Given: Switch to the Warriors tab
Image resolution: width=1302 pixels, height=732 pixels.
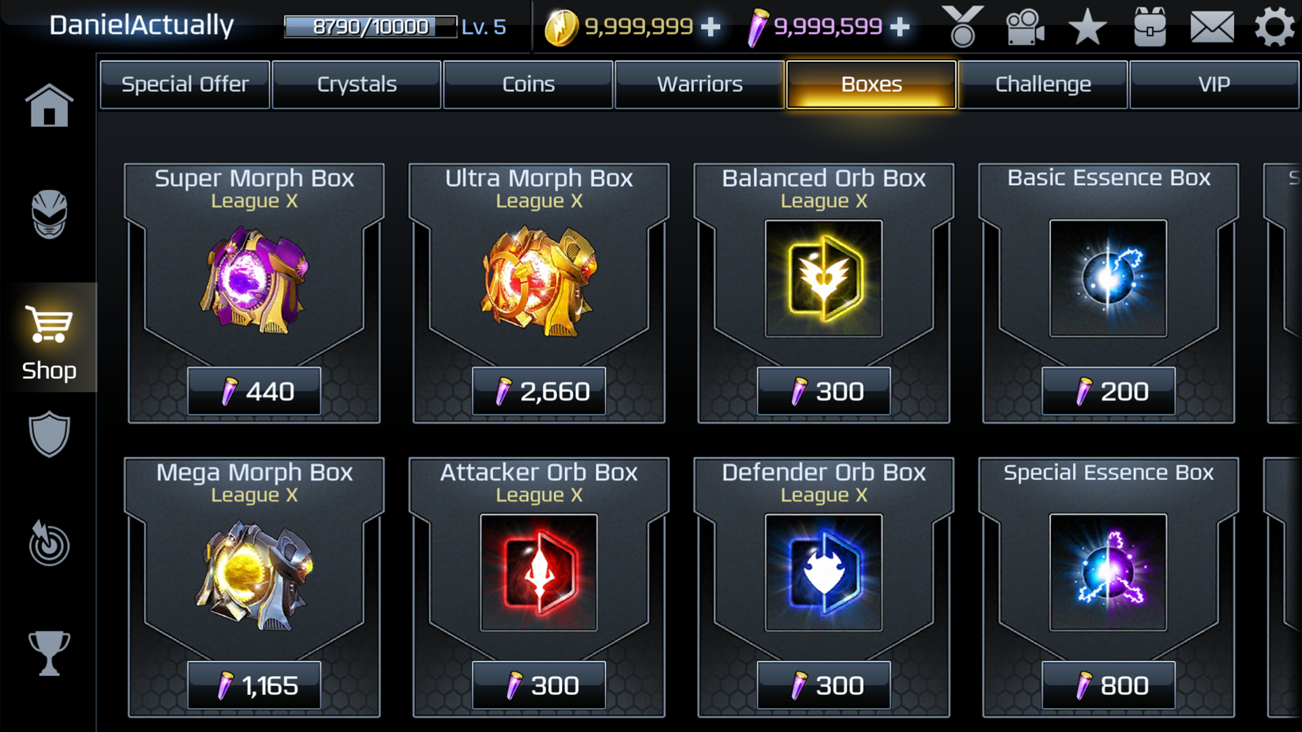Looking at the screenshot, I should tap(699, 85).
